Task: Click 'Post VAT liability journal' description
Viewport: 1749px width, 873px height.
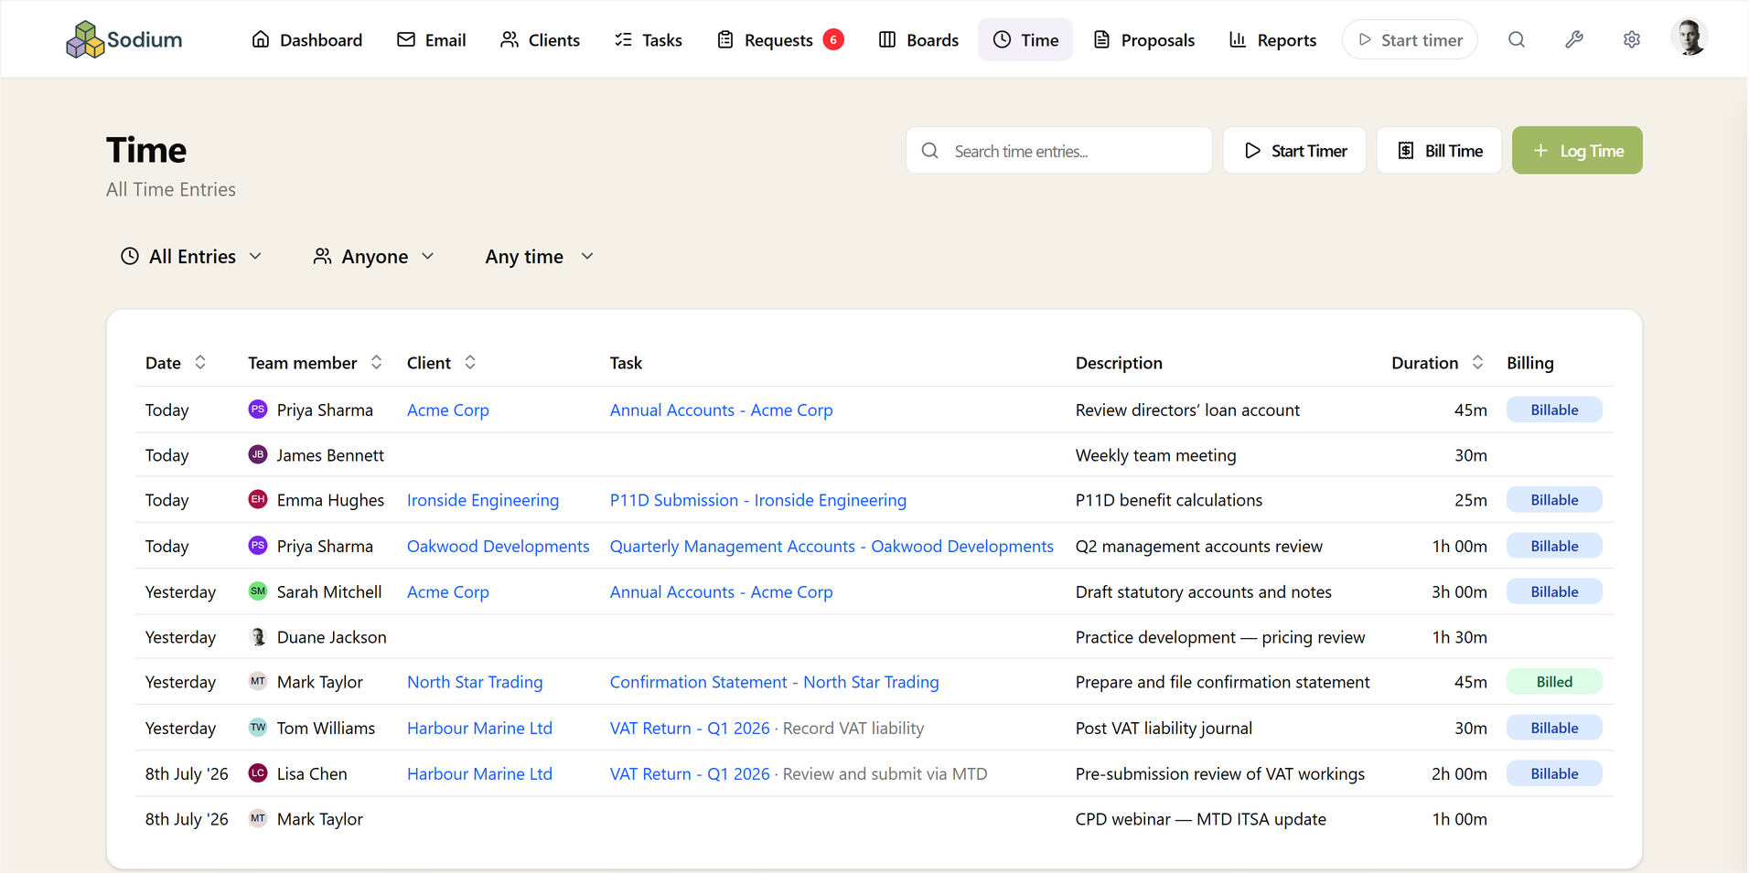Action: click(x=1164, y=729)
